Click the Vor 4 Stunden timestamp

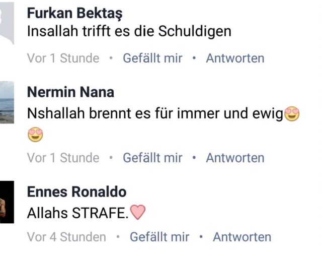click(67, 237)
